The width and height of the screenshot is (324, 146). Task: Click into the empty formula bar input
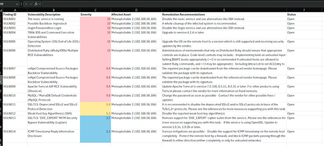coord(177,4)
